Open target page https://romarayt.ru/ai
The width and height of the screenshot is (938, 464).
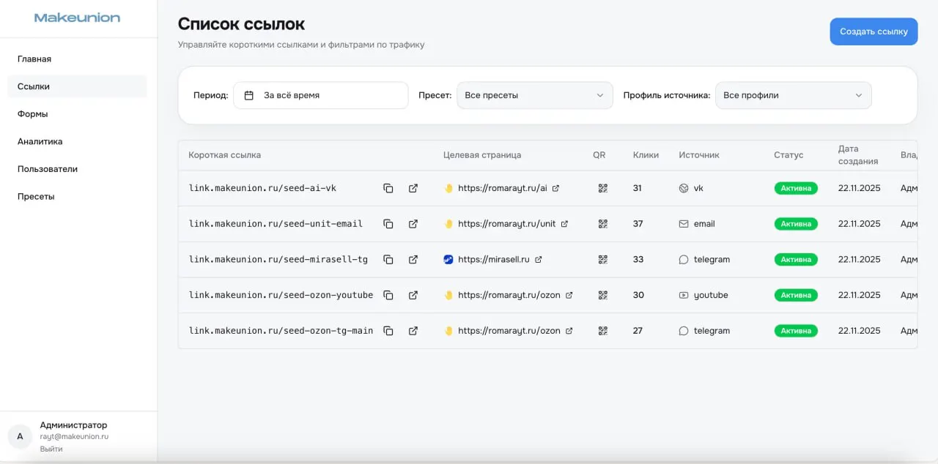[509, 188]
